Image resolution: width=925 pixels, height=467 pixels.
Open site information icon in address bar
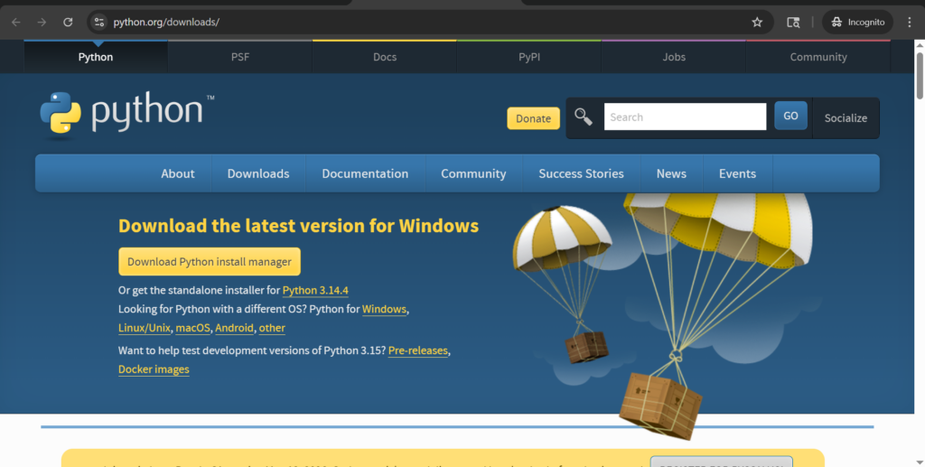tap(99, 22)
